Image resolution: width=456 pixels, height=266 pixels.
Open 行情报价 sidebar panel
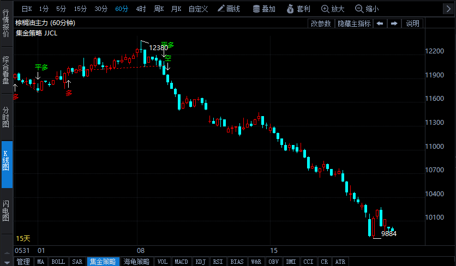(6, 23)
